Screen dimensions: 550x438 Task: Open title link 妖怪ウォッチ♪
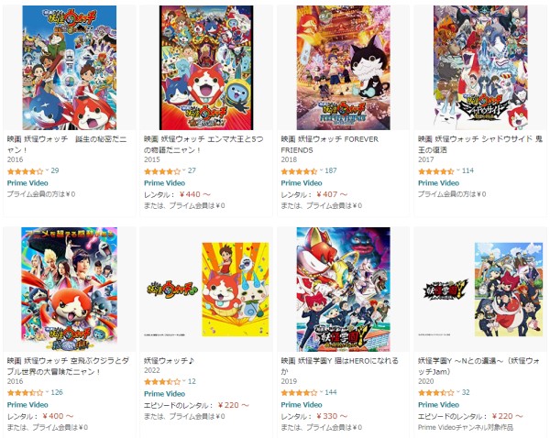click(x=169, y=360)
